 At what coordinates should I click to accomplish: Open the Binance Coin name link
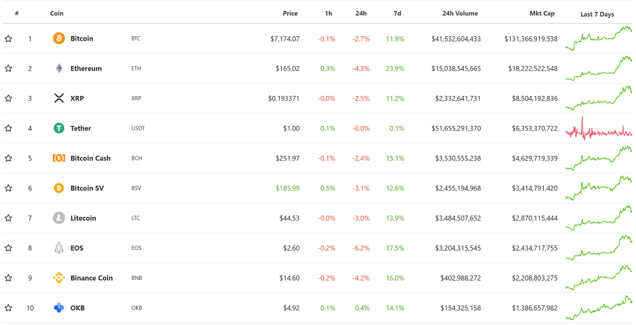click(92, 278)
